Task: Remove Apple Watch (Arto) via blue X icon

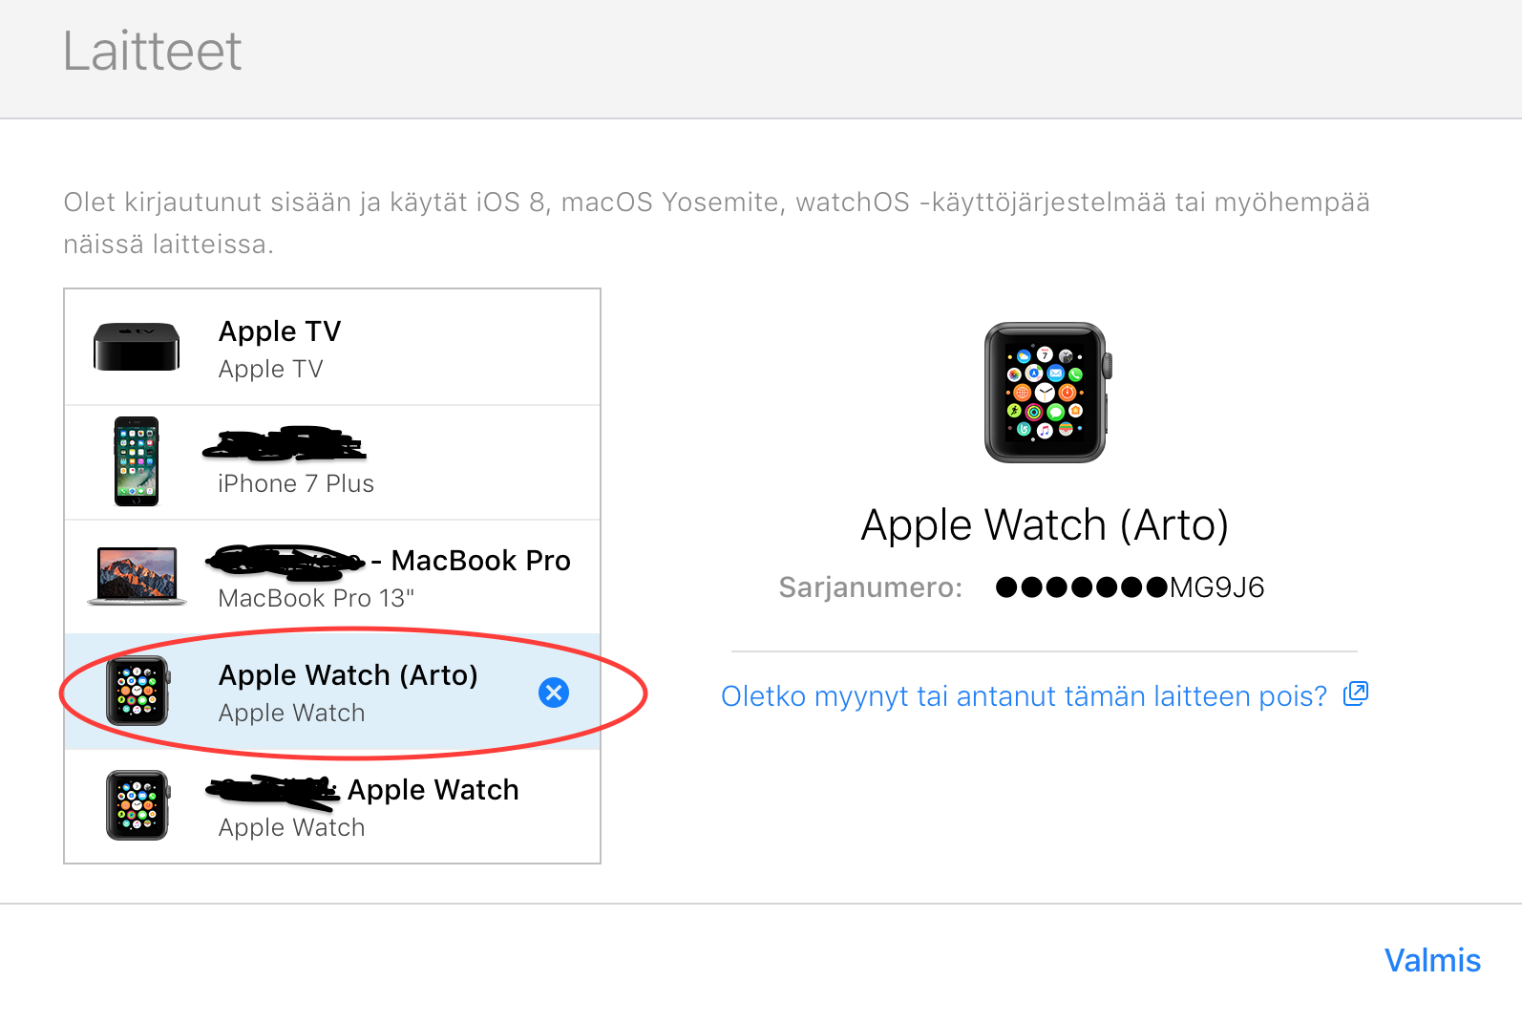Action: [x=554, y=693]
